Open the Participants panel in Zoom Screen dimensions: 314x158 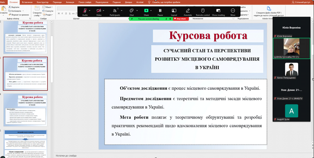click(115, 11)
